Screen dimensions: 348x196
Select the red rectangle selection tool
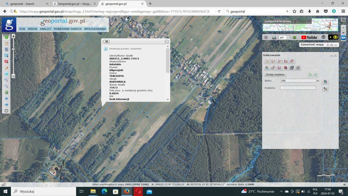6,62
